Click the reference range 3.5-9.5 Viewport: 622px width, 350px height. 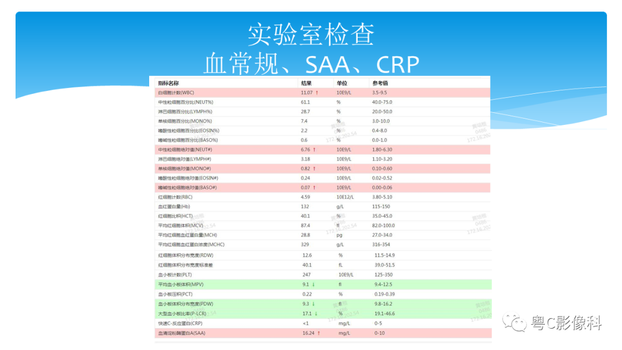click(380, 93)
